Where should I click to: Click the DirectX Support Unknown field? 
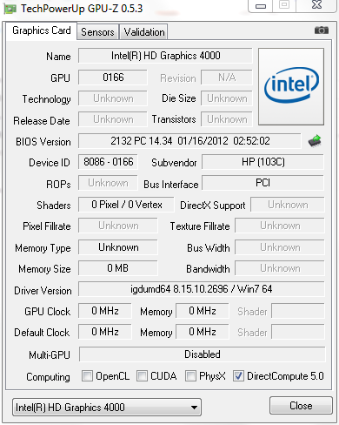[288, 205]
